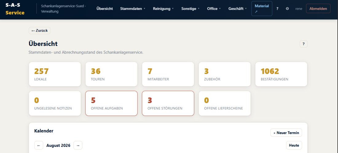Image resolution: width=338 pixels, height=153 pixels.
Task: Open the Übersicht menu item
Action: 105,9
